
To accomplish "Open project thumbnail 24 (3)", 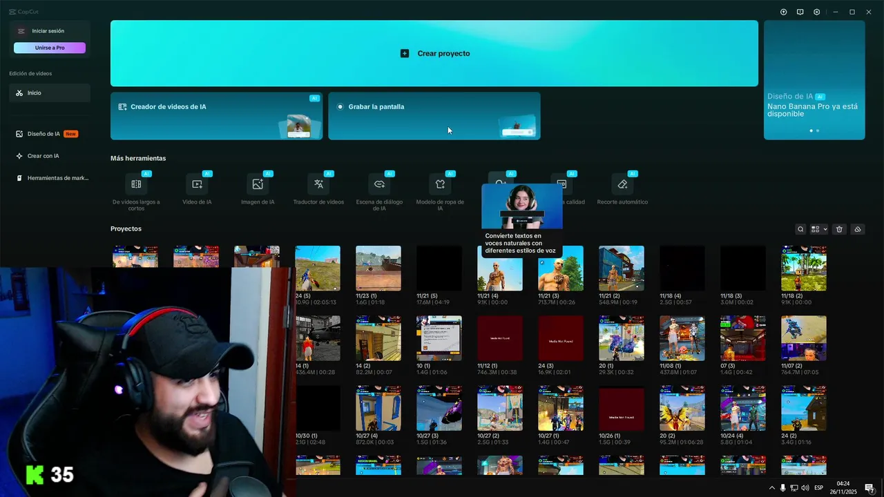I will (x=561, y=338).
